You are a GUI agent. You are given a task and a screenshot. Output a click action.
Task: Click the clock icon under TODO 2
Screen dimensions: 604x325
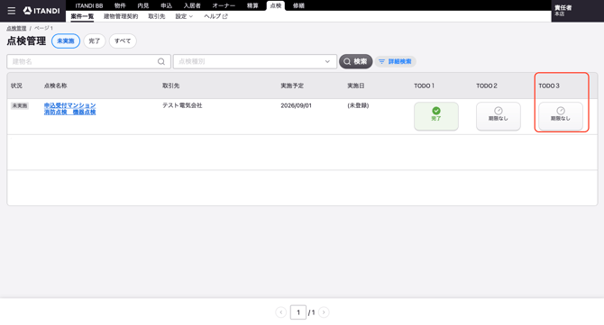click(x=499, y=111)
